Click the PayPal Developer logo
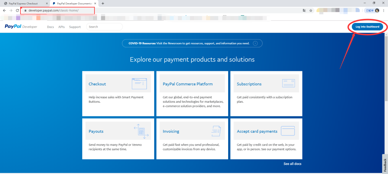 click(21, 26)
